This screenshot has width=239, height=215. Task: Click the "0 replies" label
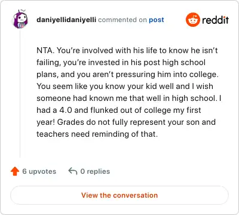tap(95, 171)
